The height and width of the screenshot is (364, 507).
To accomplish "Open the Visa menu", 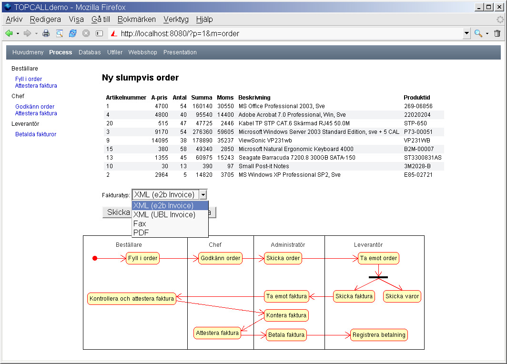I will [76, 20].
